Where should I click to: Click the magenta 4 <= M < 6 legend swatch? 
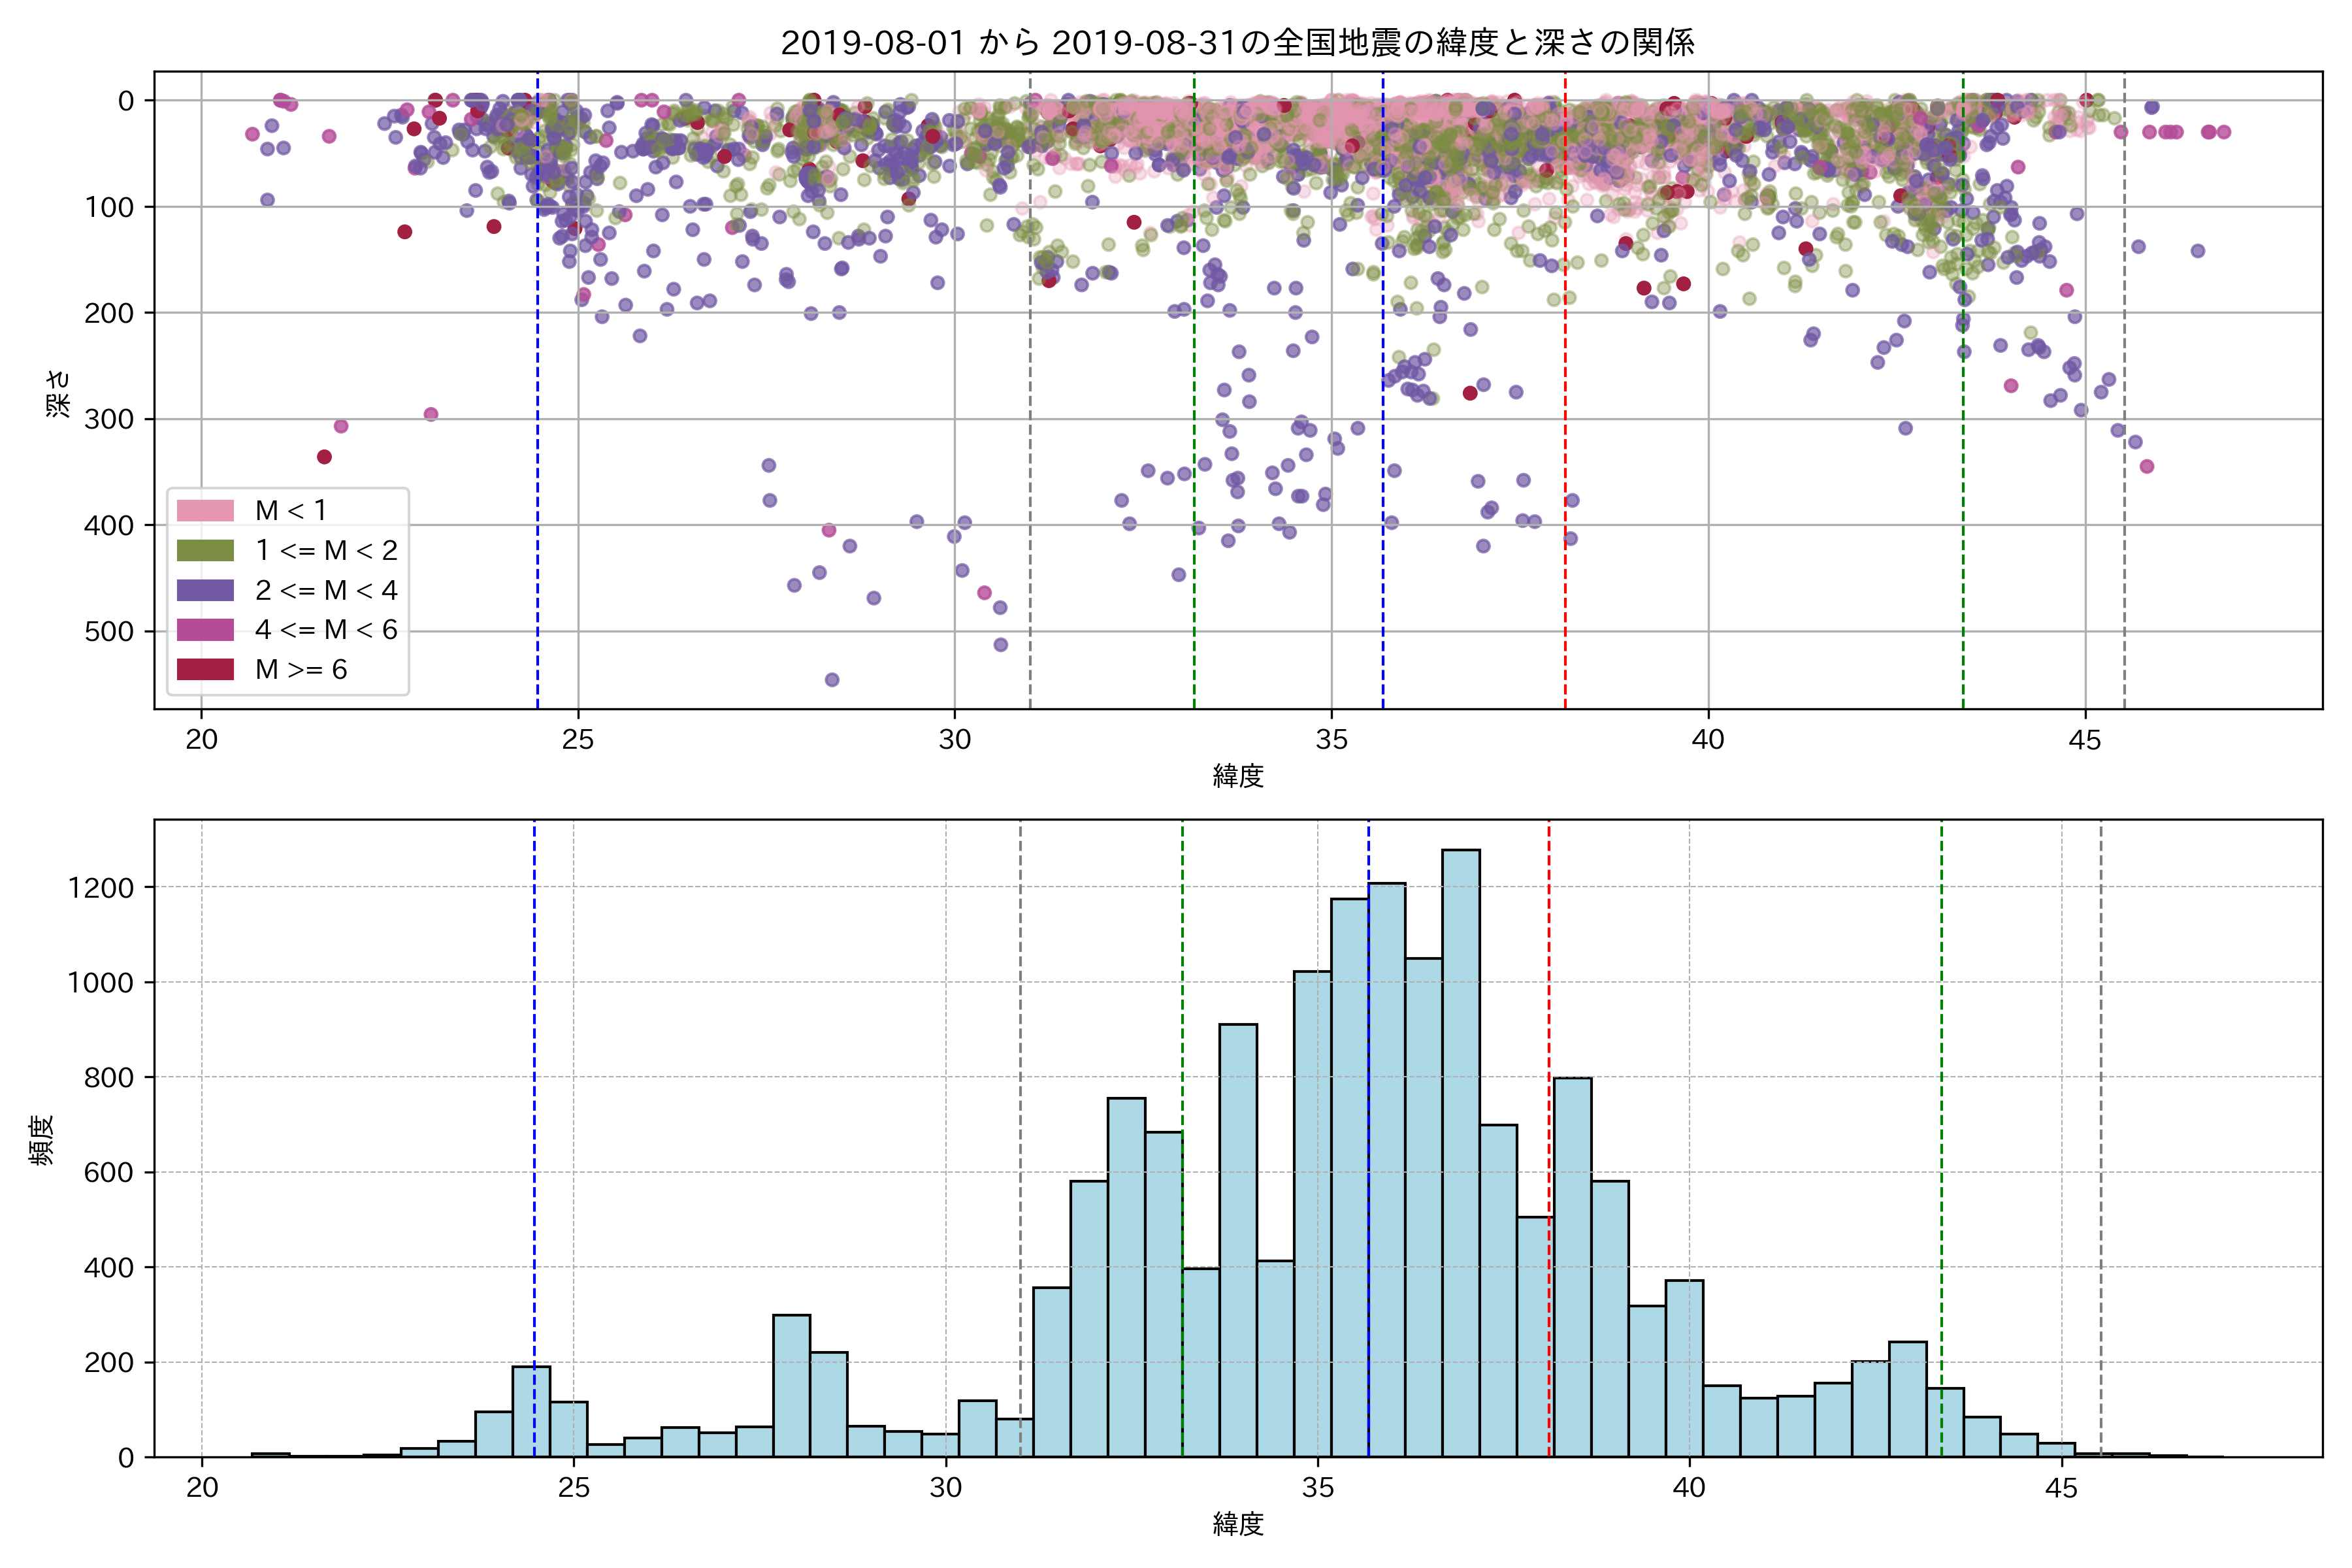coord(205,630)
